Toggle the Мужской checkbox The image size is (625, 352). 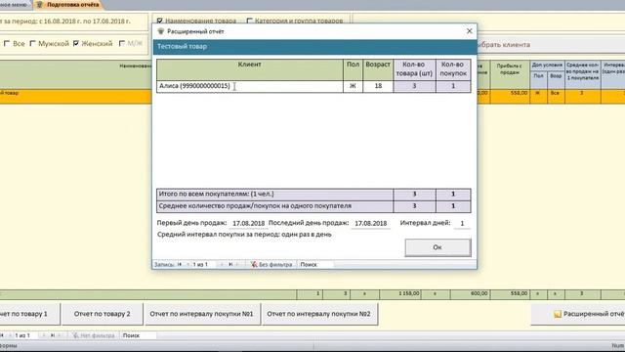pyautogui.click(x=33, y=43)
